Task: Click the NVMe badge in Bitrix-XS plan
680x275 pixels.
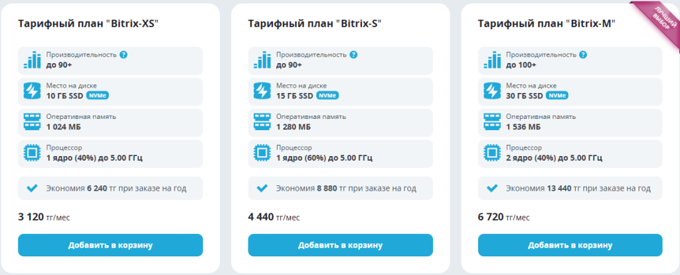Action: 98,96
